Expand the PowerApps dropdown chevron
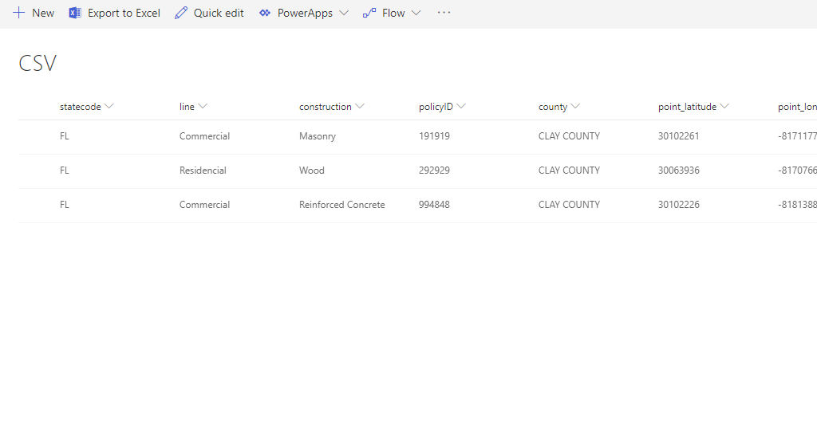Viewport: 817px width, 447px height. click(x=344, y=13)
